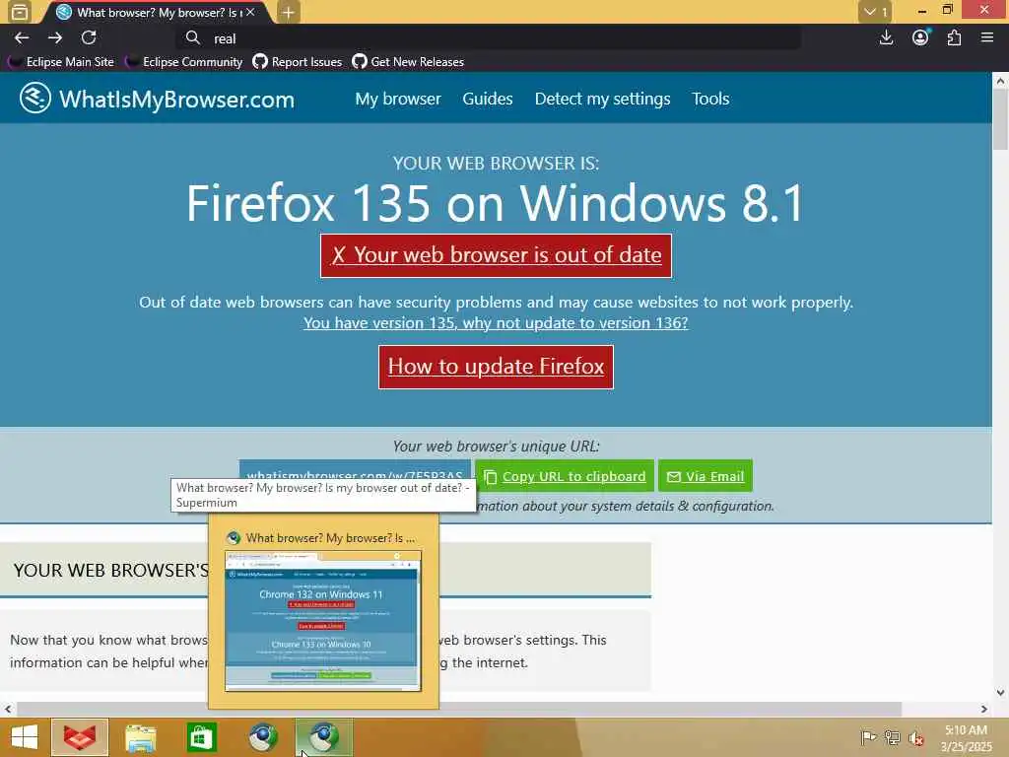Open the extensions puzzle icon
1009x757 pixels.
pyautogui.click(x=954, y=38)
